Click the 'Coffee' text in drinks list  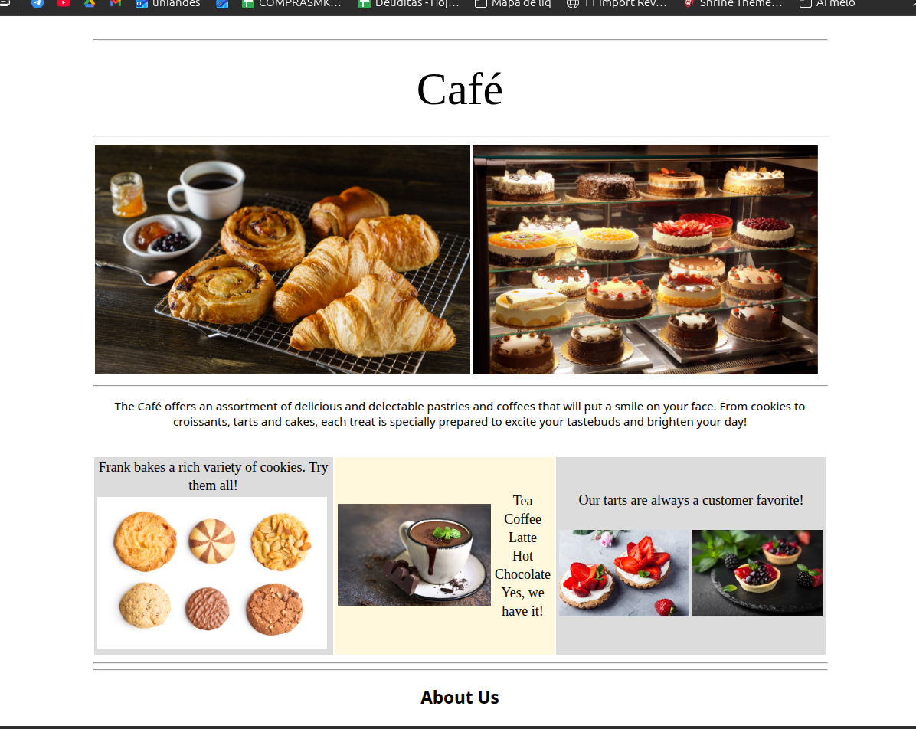tap(523, 518)
